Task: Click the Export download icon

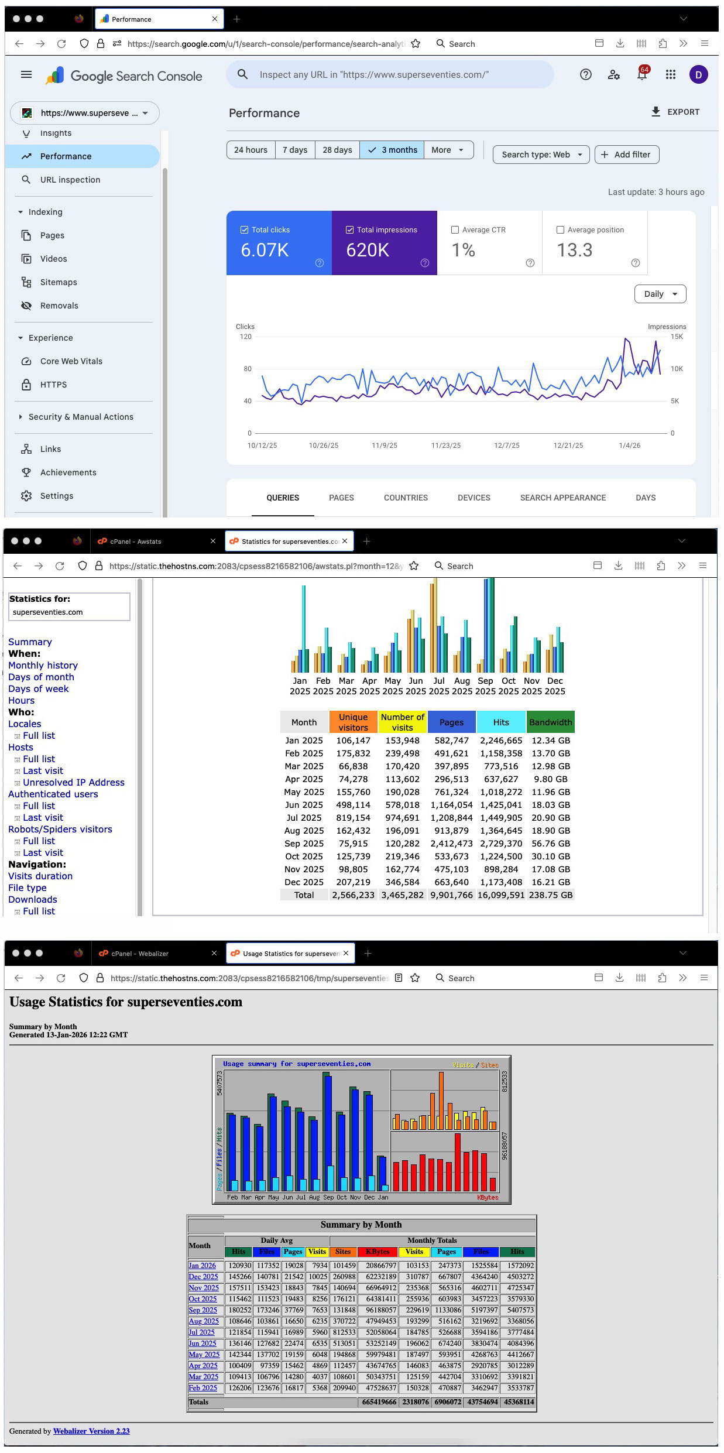Action: [x=656, y=112]
